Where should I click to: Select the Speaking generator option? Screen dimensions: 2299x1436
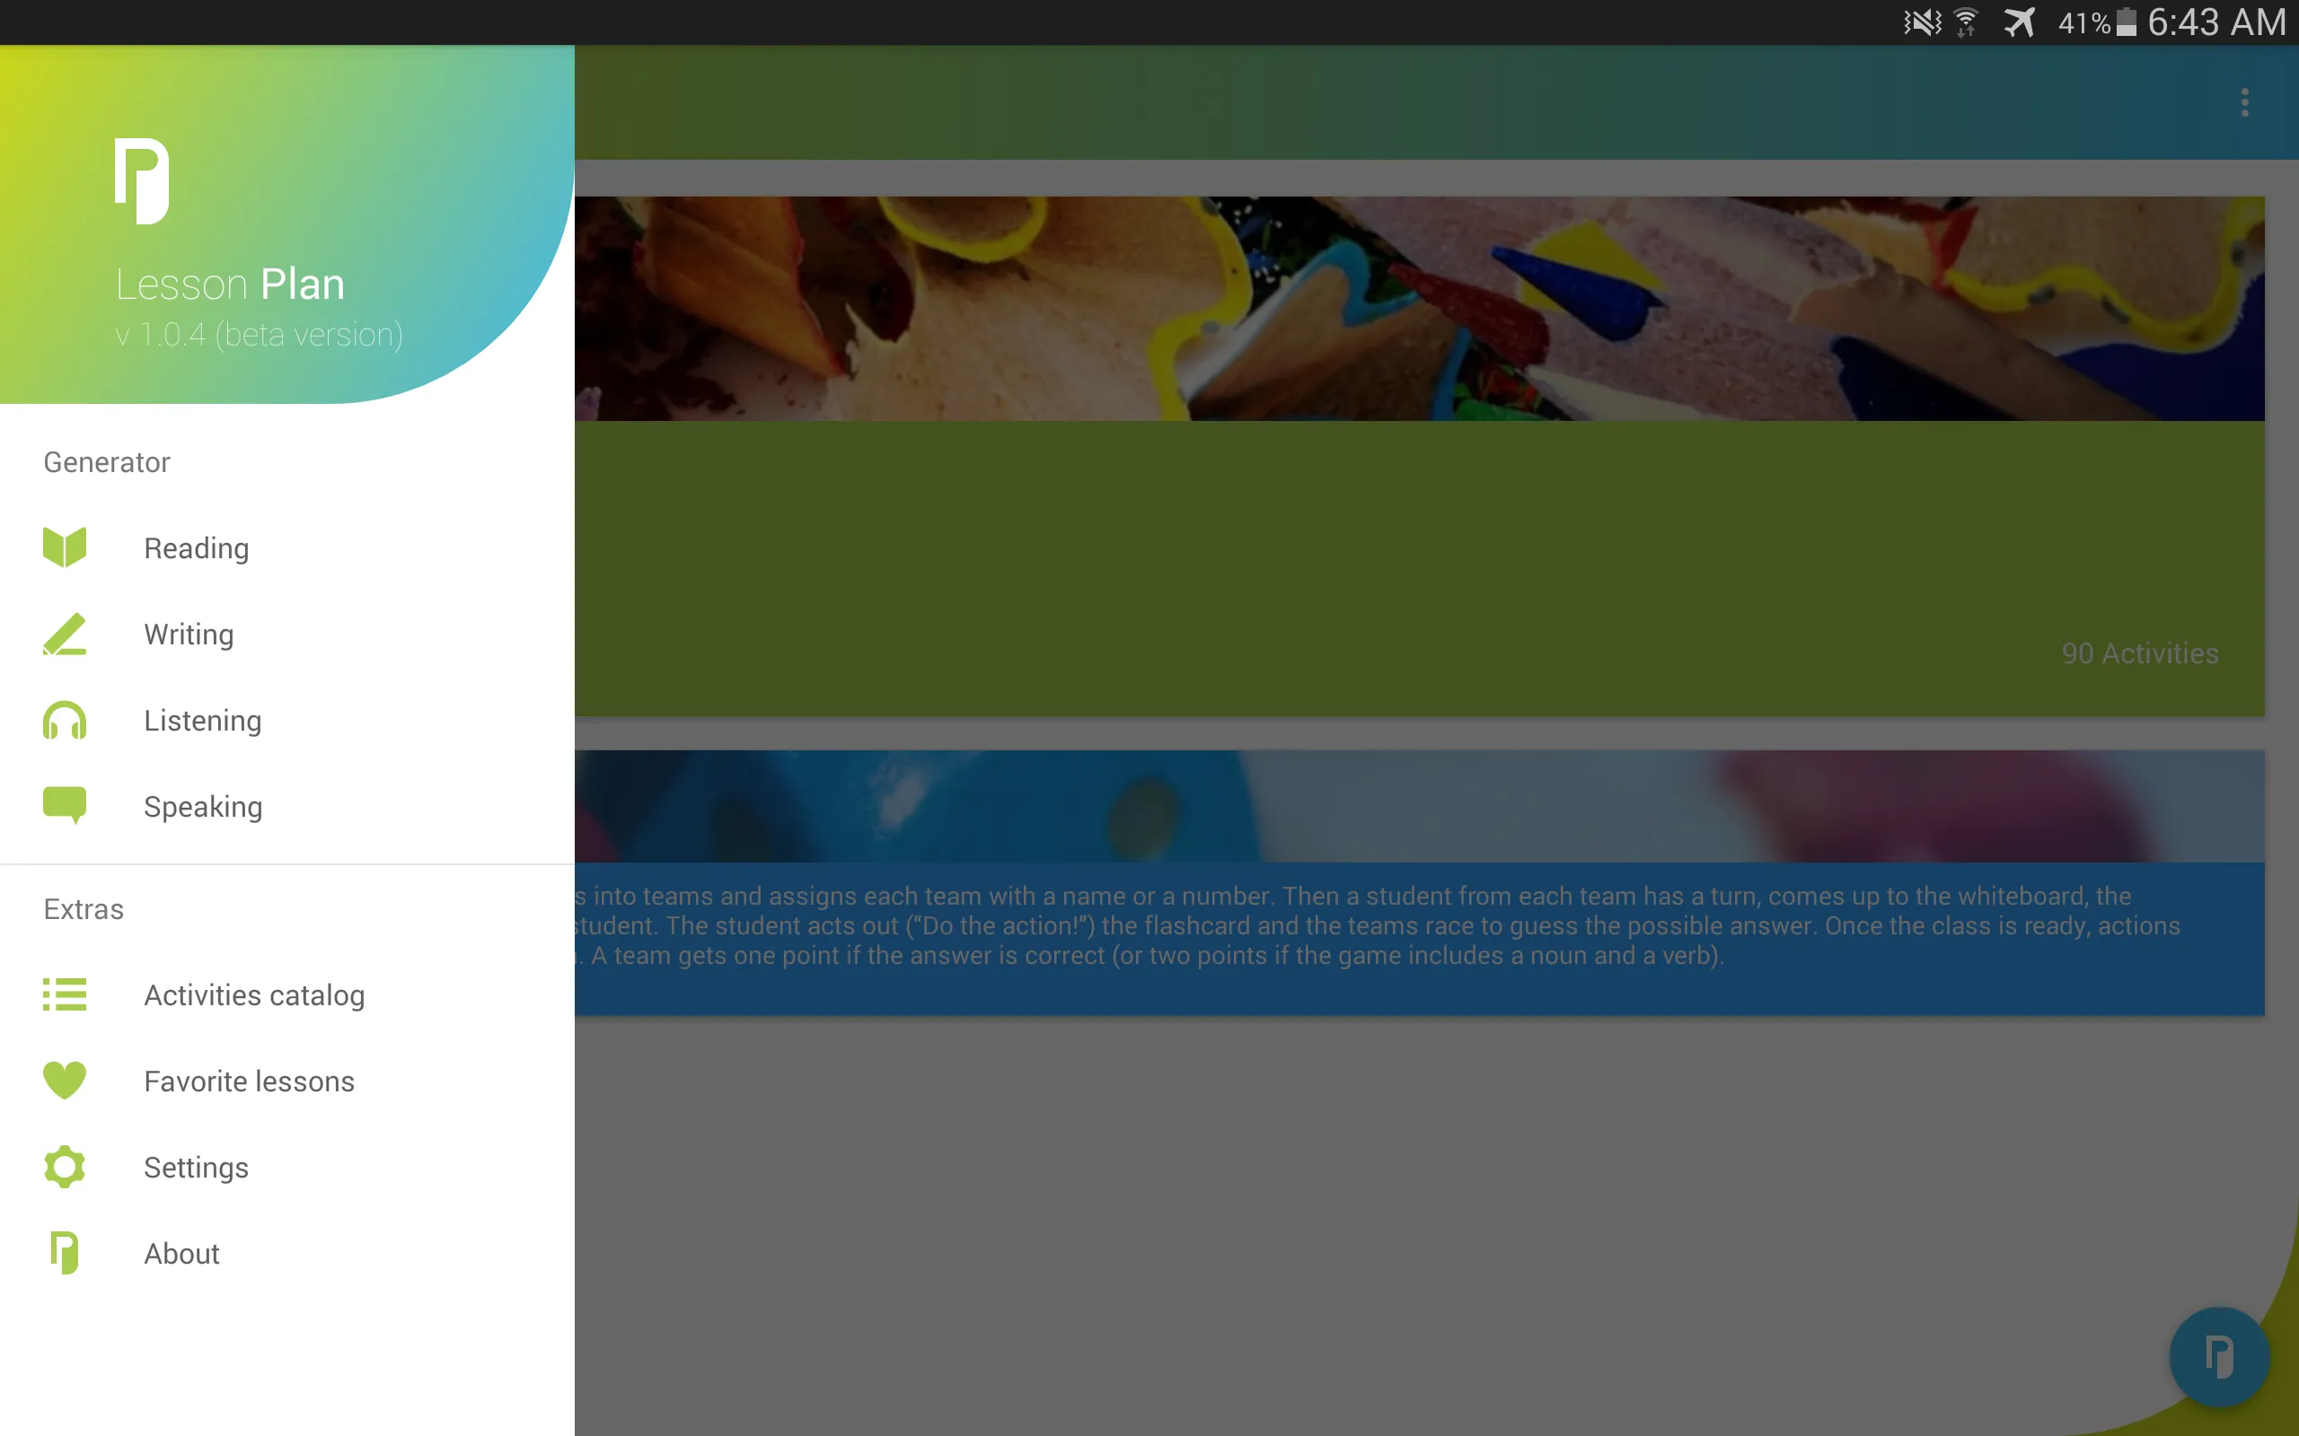click(202, 806)
